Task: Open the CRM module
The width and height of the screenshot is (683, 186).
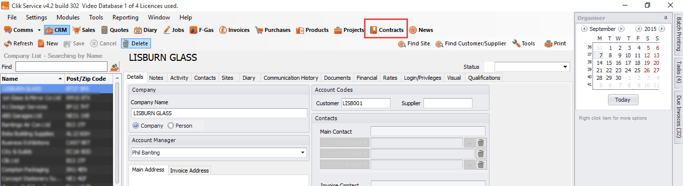Action: [x=56, y=30]
